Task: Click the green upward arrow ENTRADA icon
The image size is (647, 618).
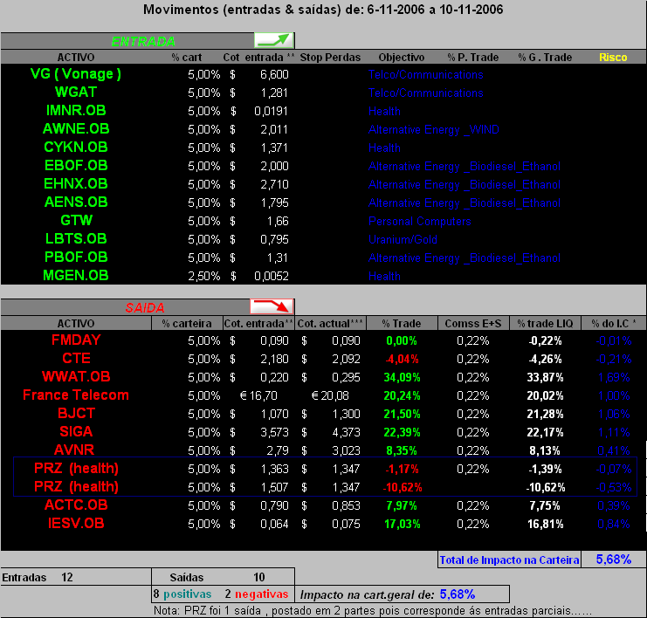Action: coord(273,40)
